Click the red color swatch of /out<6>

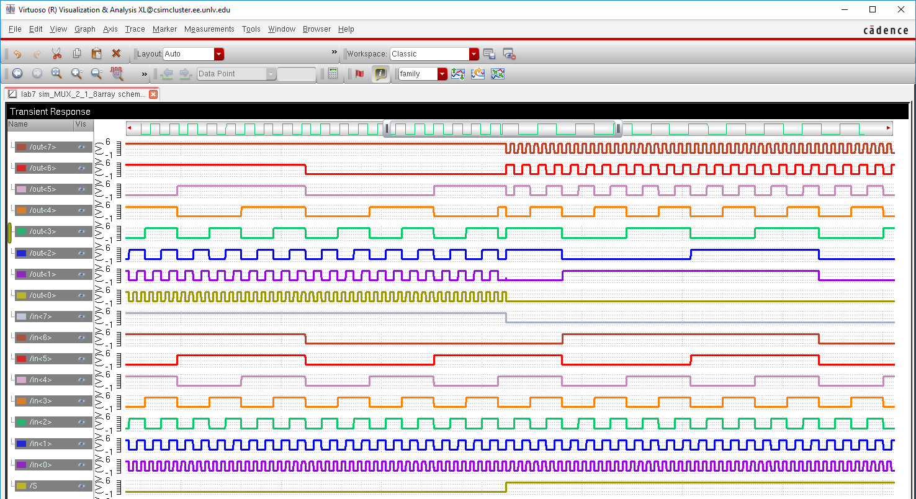pyautogui.click(x=22, y=168)
